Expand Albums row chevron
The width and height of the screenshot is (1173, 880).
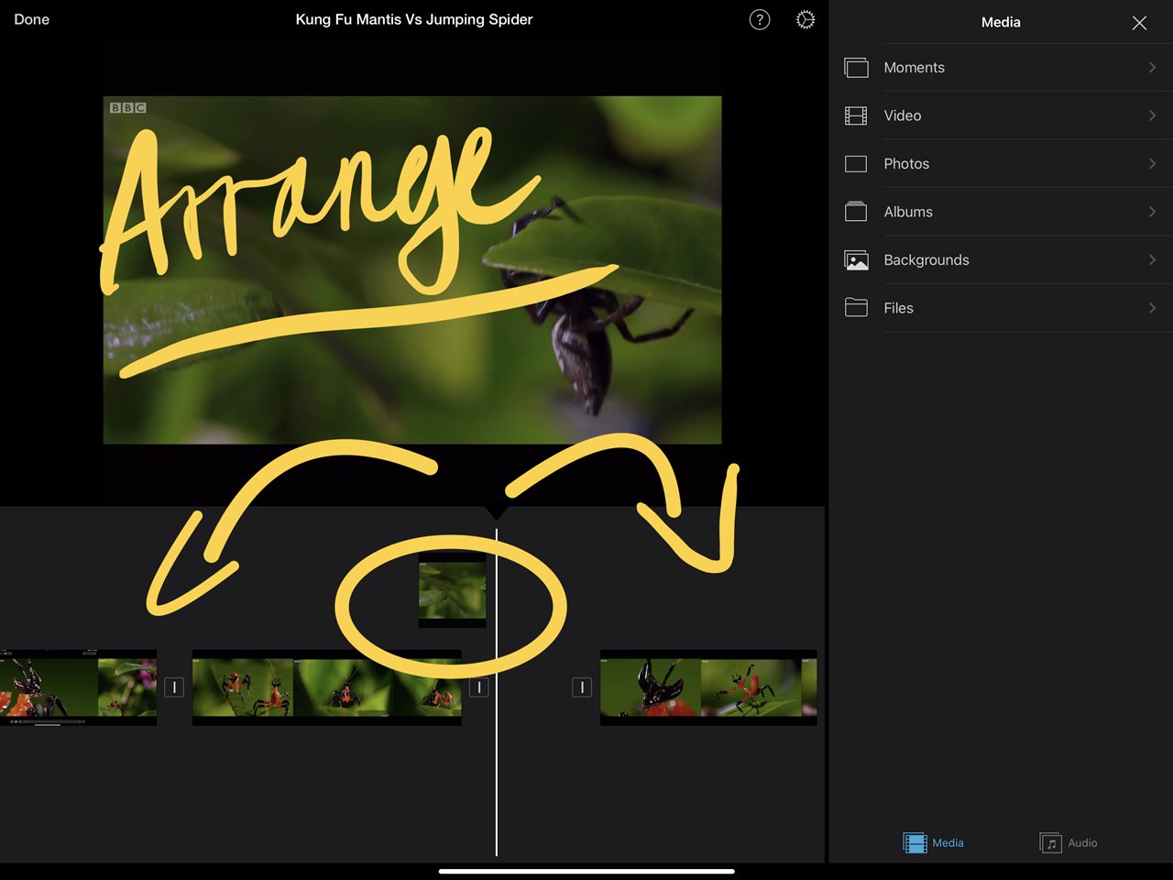1152,212
